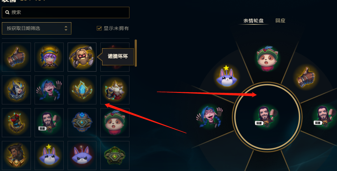Pick the happy star bunny emote in grid
The width and height of the screenshot is (337, 171).
point(49,156)
